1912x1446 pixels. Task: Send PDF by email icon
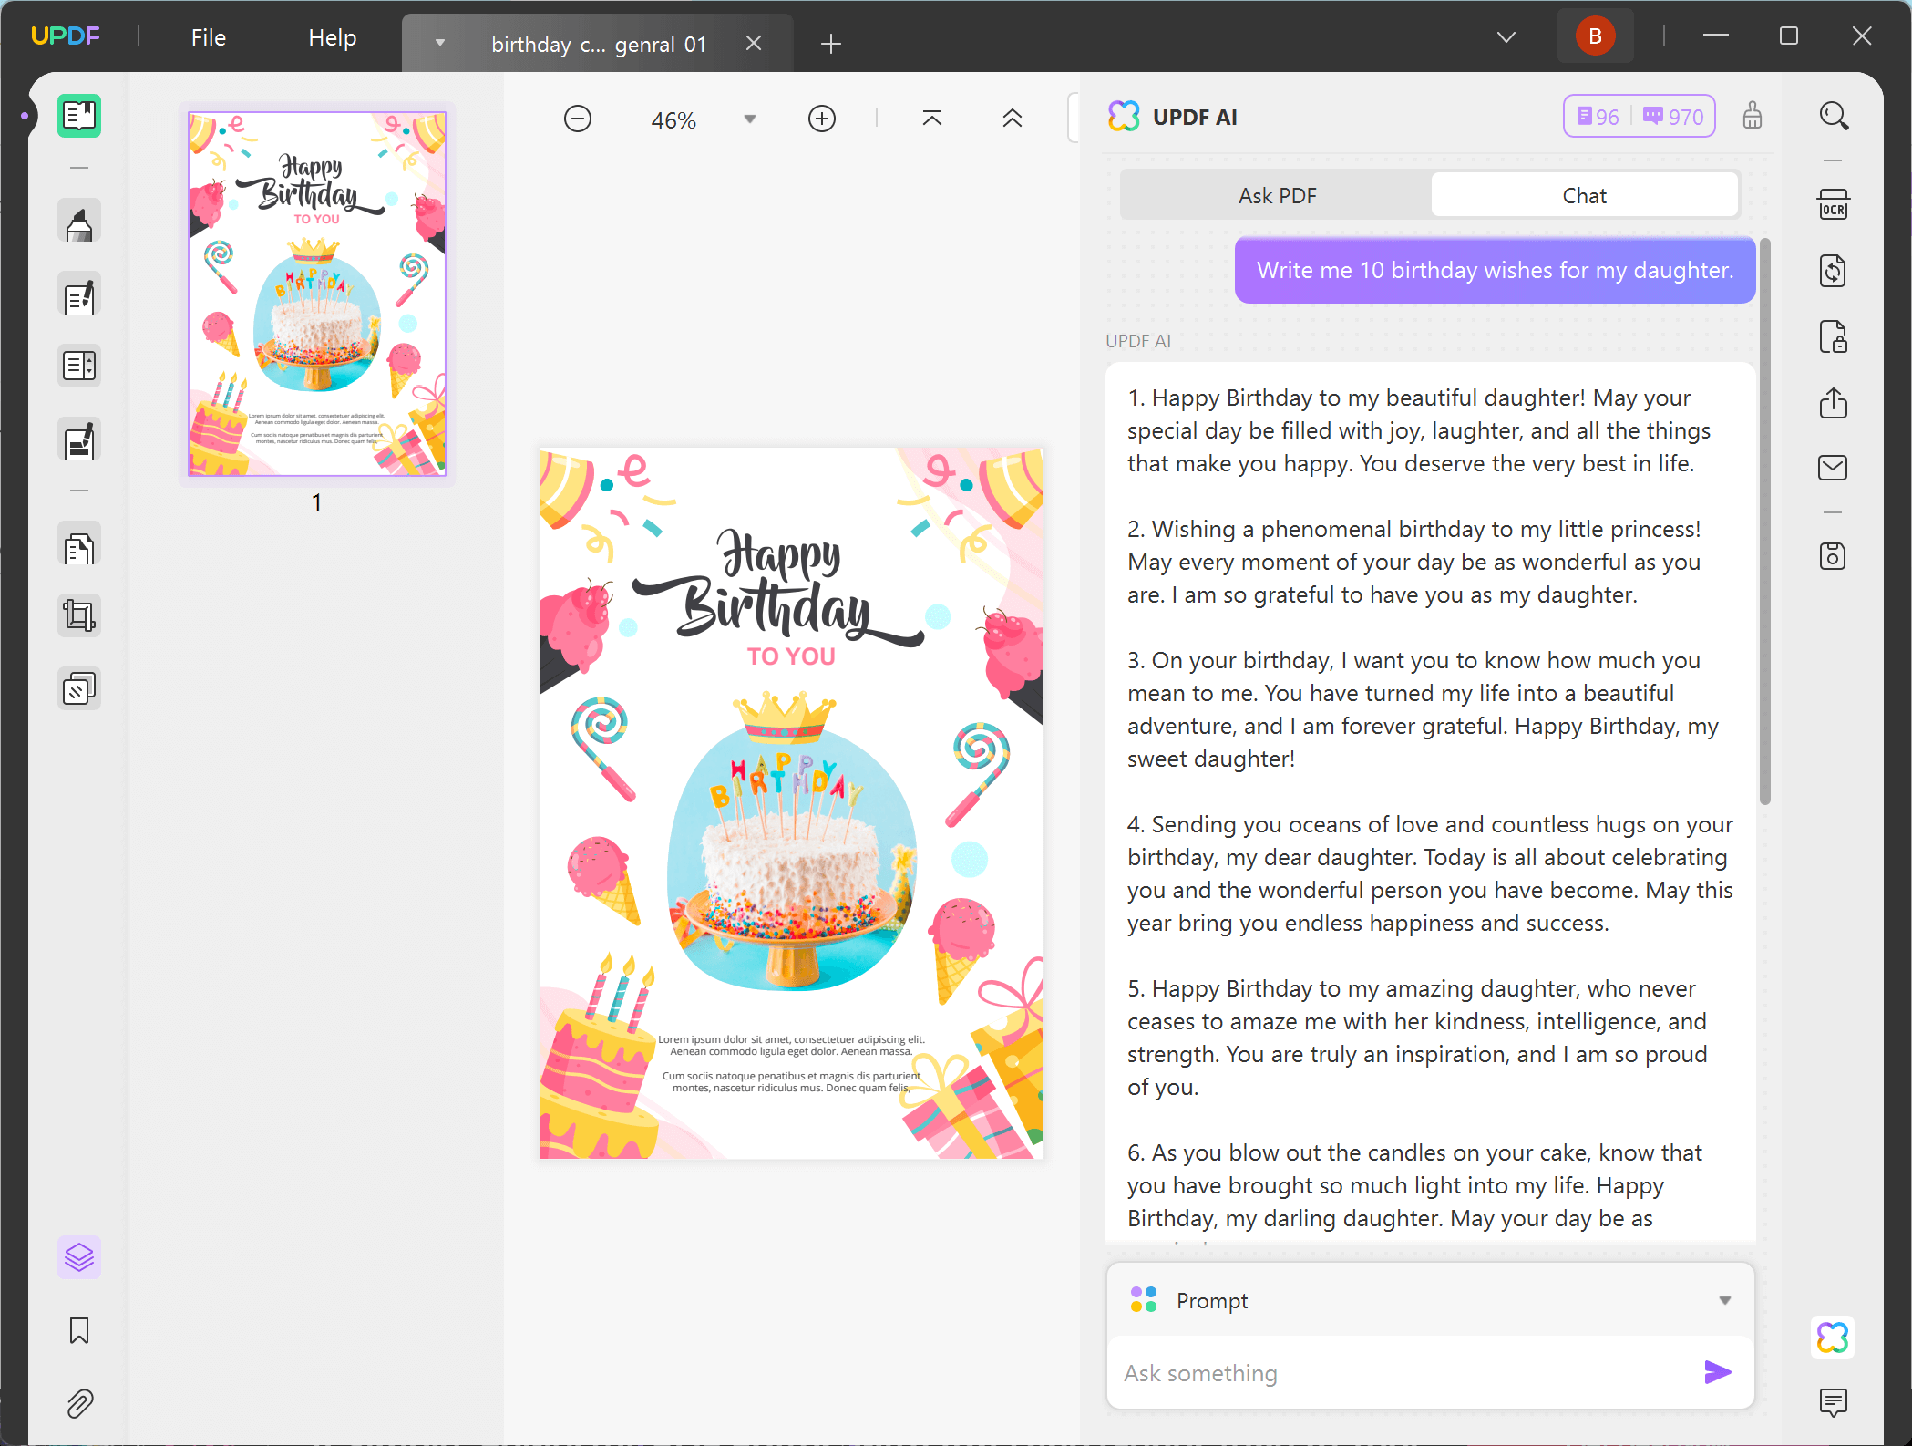(x=1833, y=468)
